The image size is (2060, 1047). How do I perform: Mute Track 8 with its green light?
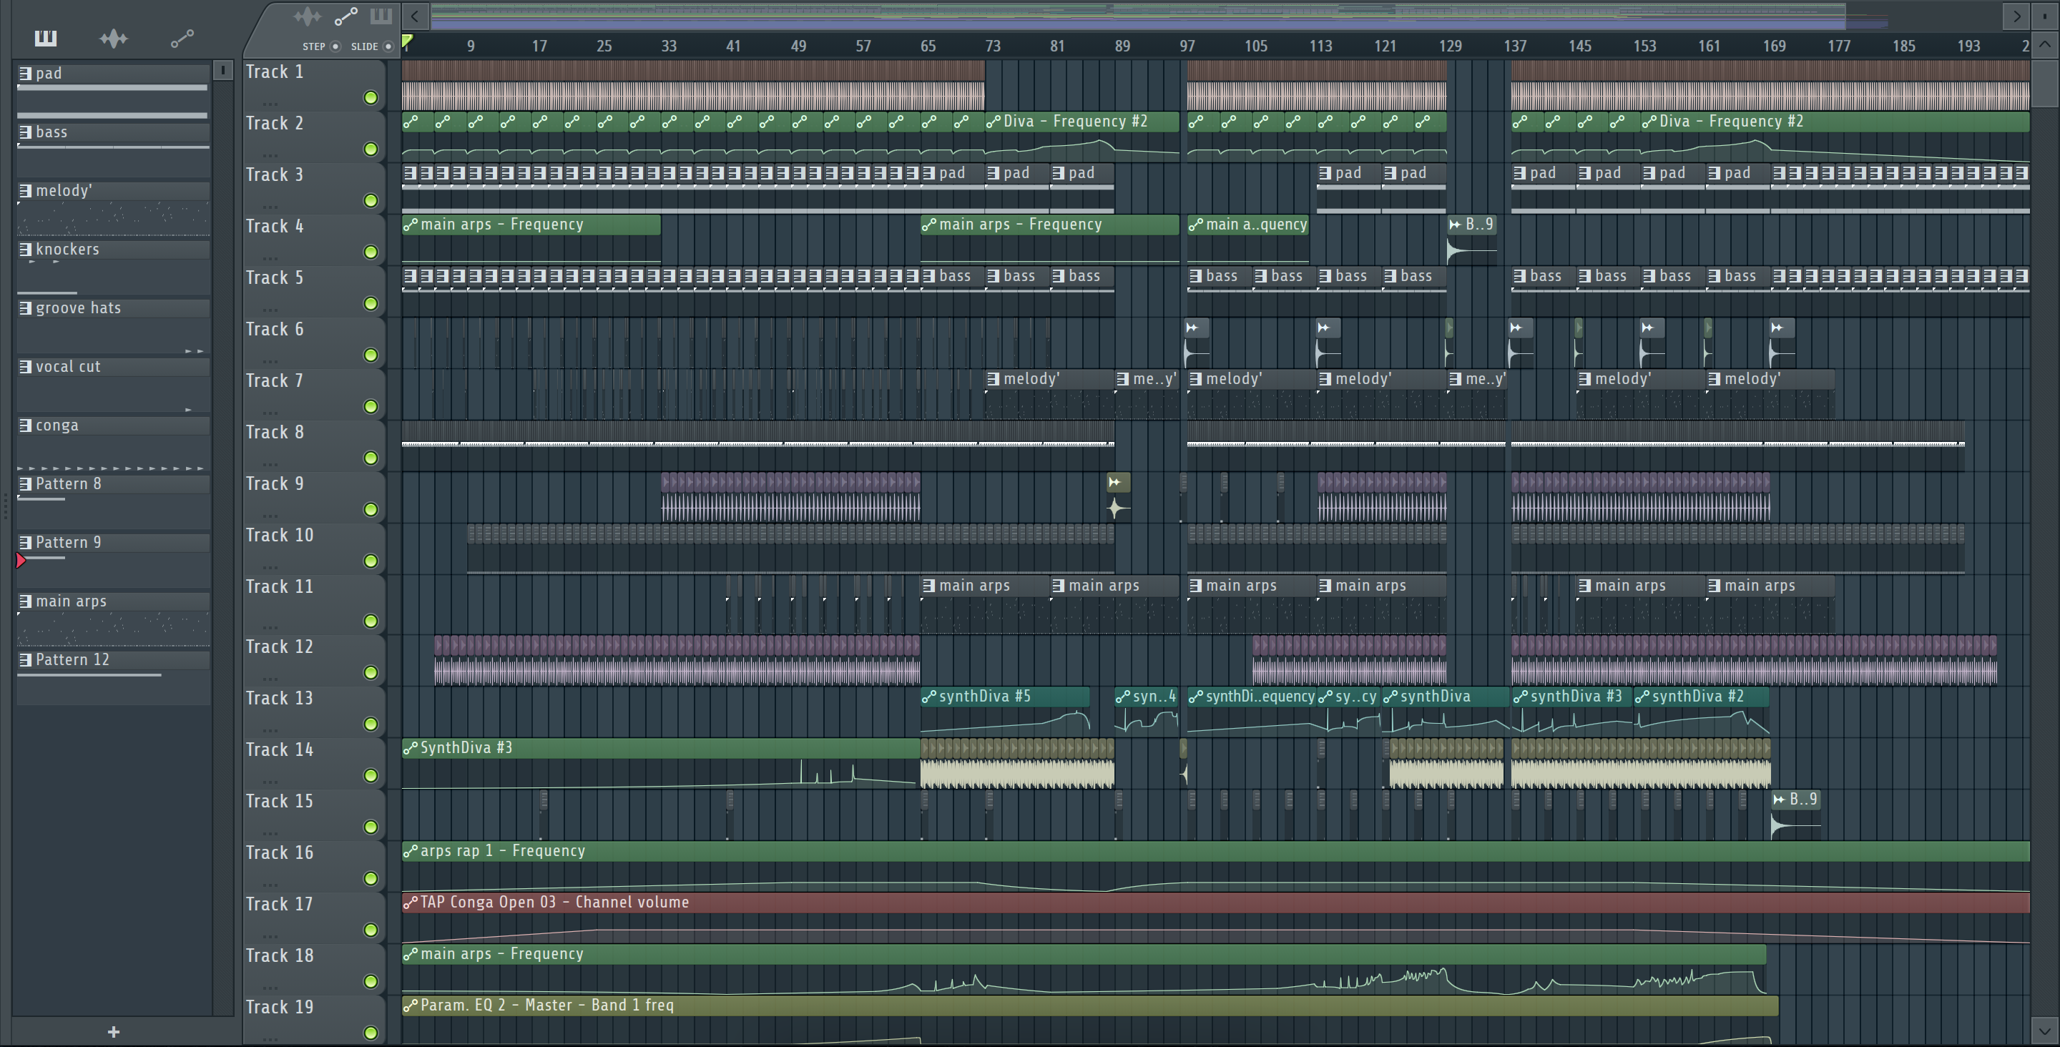pos(371,458)
